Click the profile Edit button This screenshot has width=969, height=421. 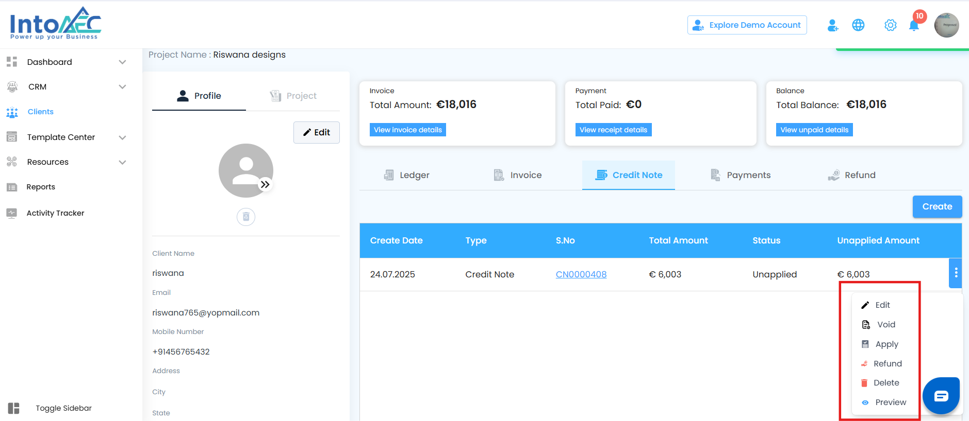point(317,133)
